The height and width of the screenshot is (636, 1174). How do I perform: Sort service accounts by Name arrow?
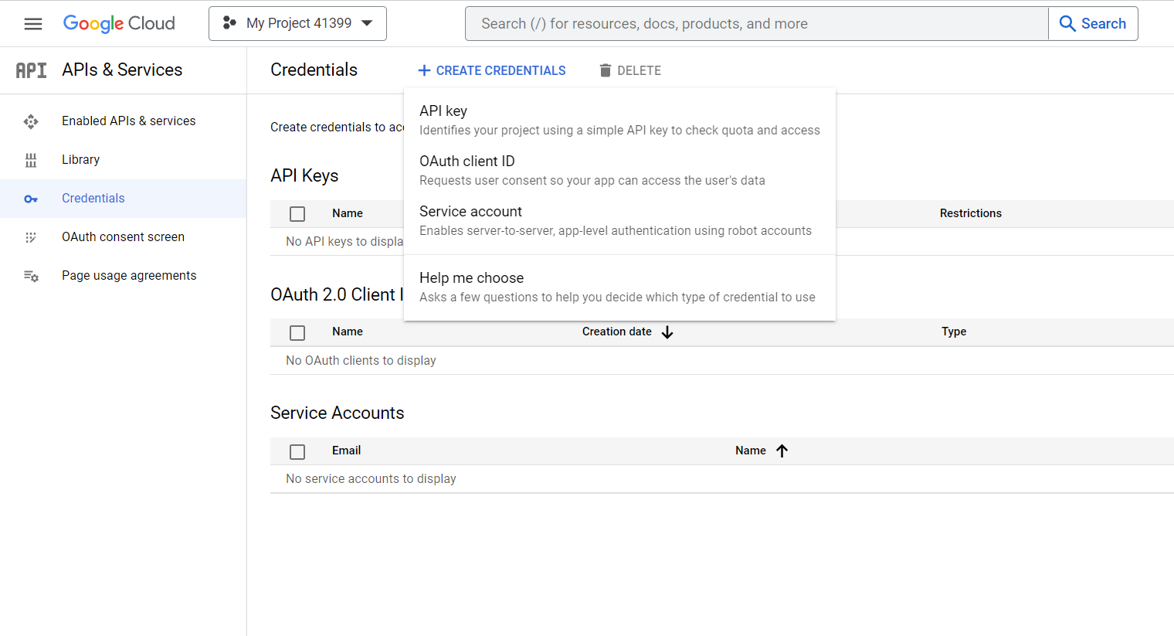tap(782, 451)
